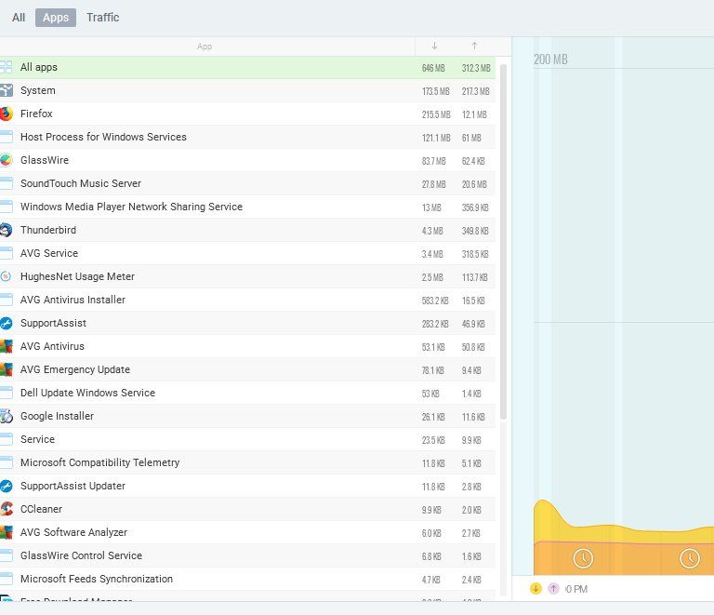This screenshot has height=615, width=714.
Task: Click the CCleaner icon
Action: tap(7, 509)
